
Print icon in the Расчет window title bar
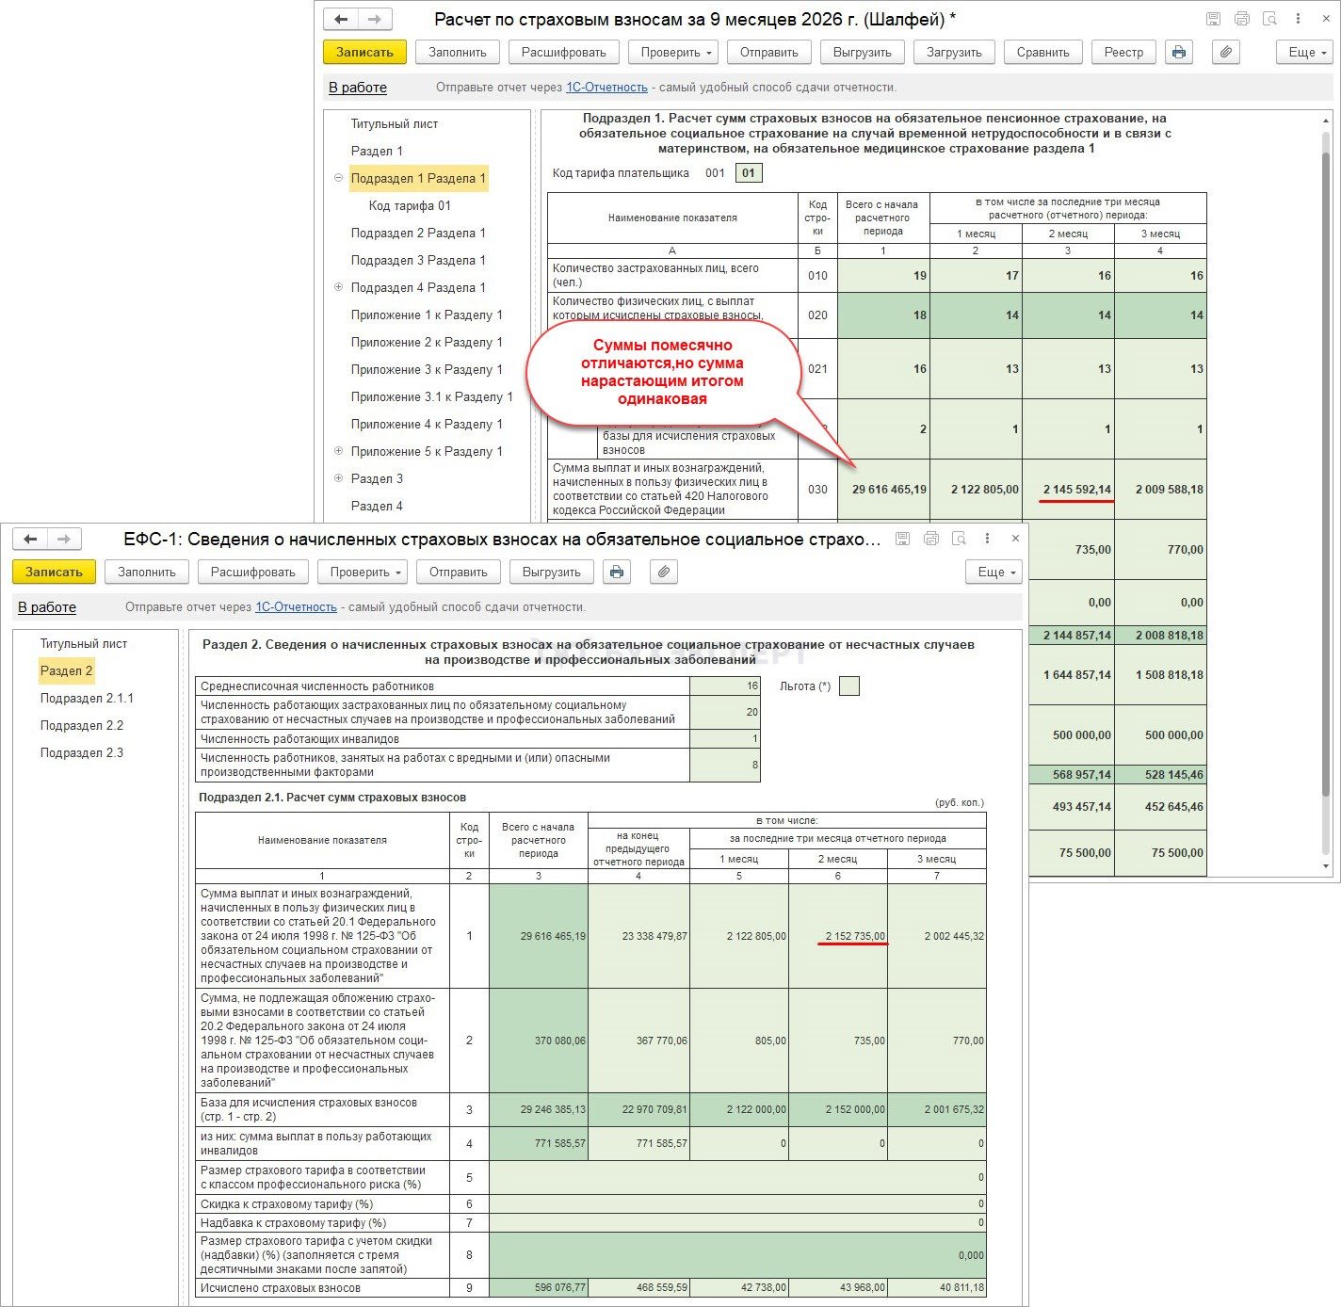[1242, 19]
